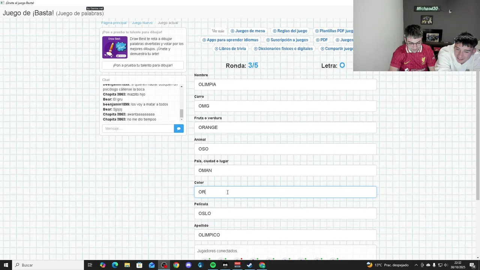Open File Explorer from taskbar
The width and height of the screenshot is (480, 270).
pos(127,265)
